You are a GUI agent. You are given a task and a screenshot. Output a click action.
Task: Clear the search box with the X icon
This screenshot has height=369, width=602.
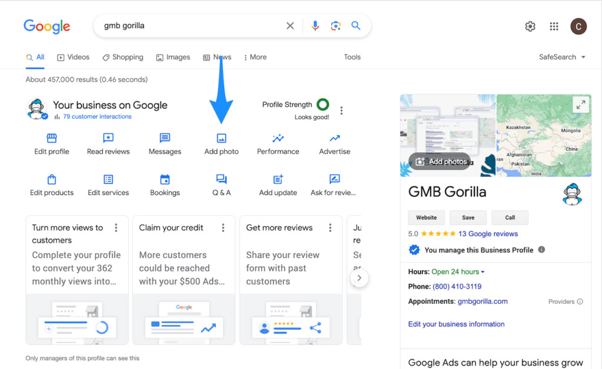pos(290,26)
